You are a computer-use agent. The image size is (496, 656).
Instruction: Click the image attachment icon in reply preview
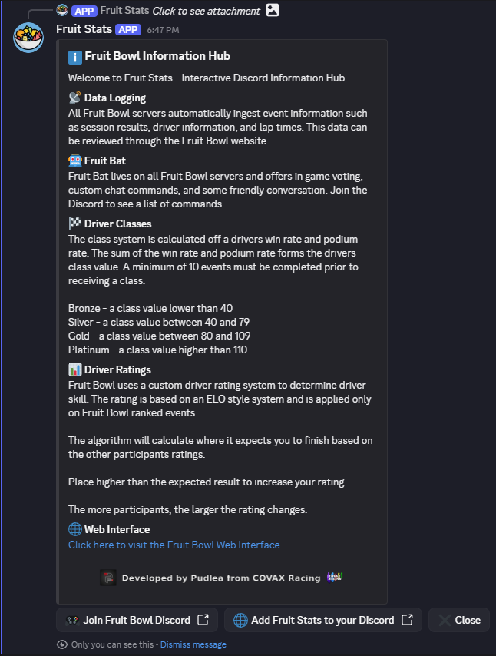tap(273, 11)
